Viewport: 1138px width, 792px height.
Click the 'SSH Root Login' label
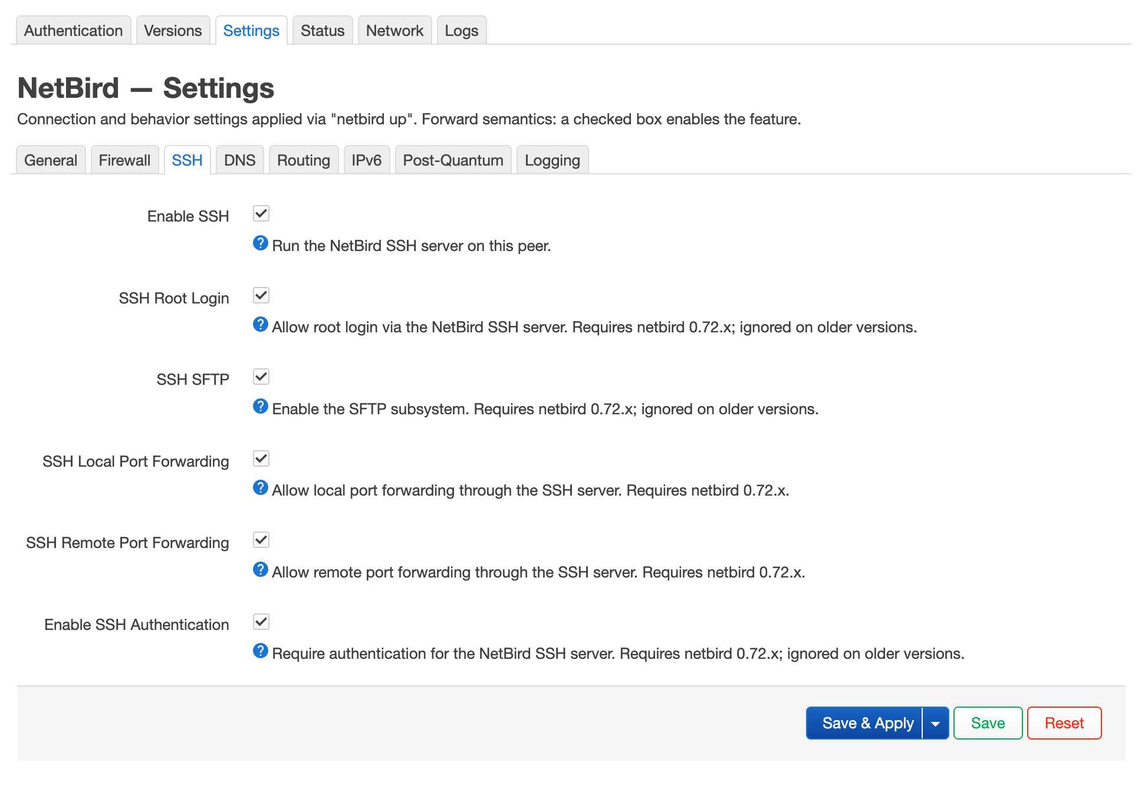174,298
